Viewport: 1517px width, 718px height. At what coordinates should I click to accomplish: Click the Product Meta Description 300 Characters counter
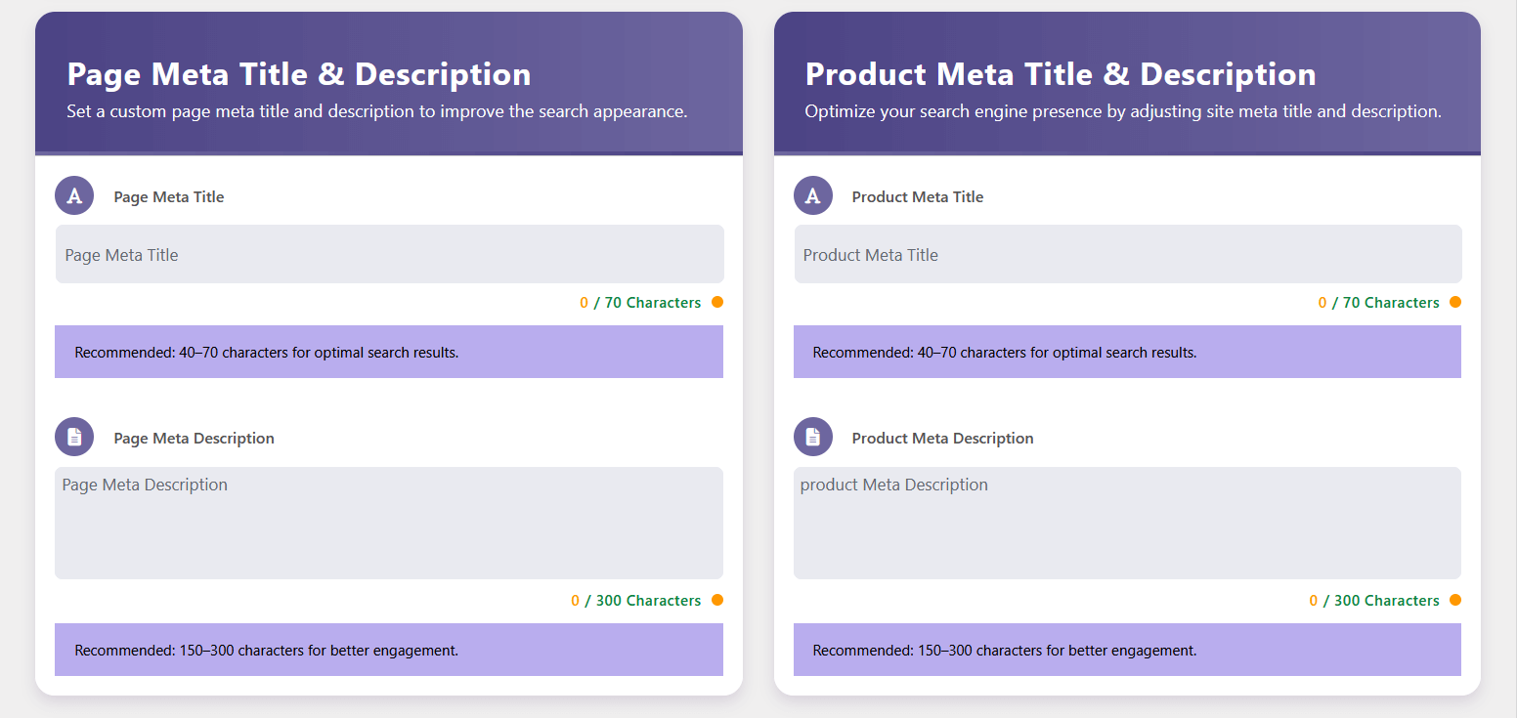(1374, 601)
